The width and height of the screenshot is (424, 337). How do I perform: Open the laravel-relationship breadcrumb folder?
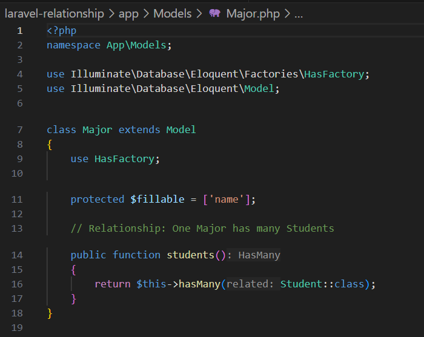point(54,13)
